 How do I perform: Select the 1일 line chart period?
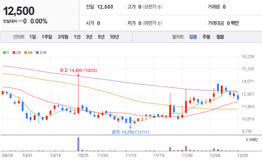tap(33, 37)
